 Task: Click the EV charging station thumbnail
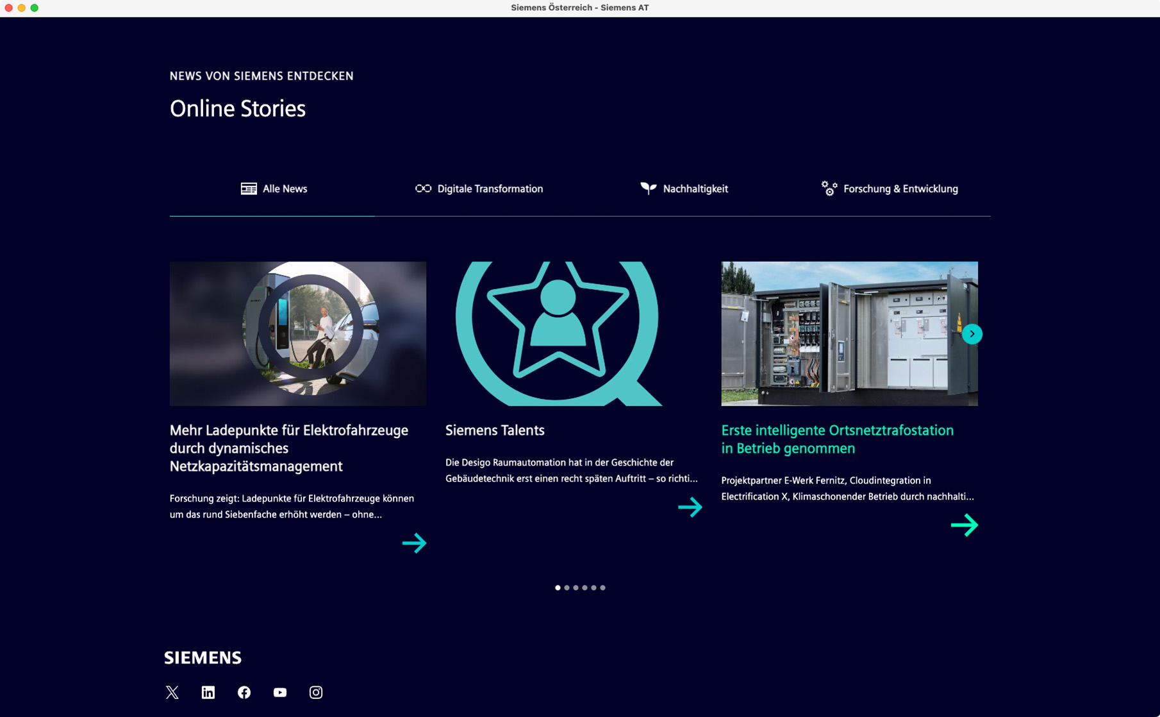point(298,333)
